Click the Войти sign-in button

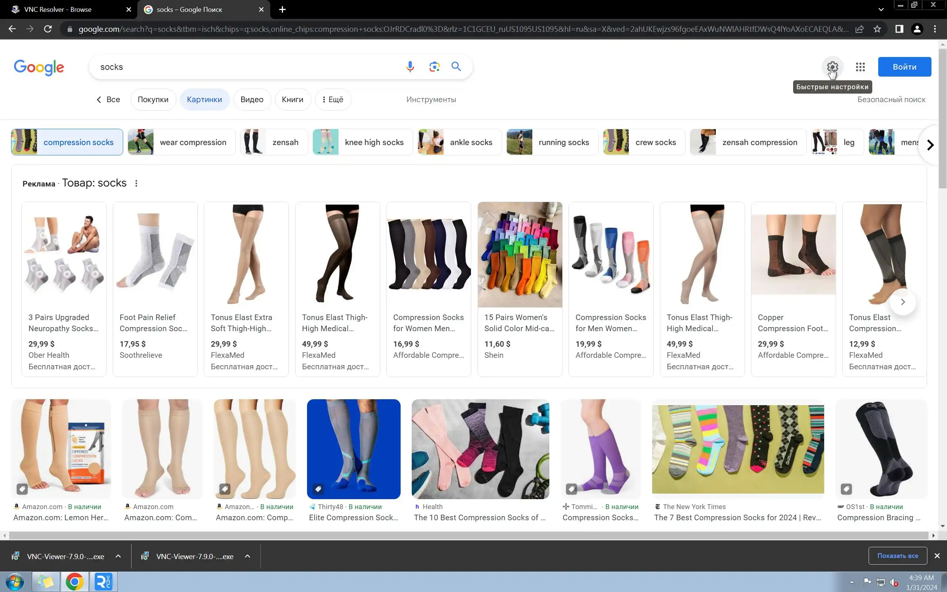point(904,67)
